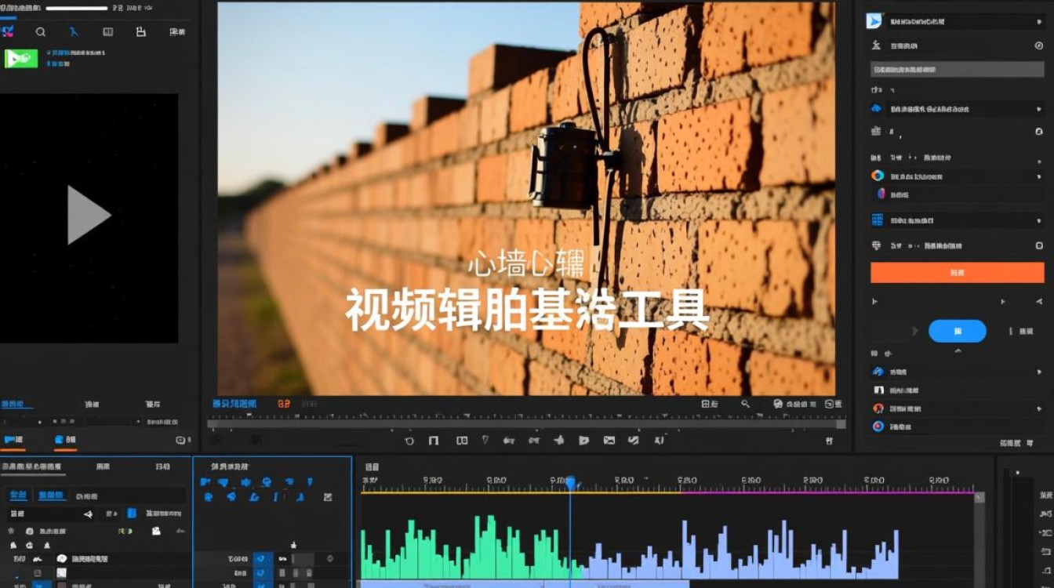Screen dimensions: 1054x588
Task: Expand the dropdown arrow on the topmost right-panel entry
Action: 1038,21
